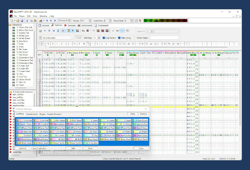
Task: Click the play row icon in pattern toolbar
Action: (58, 31)
